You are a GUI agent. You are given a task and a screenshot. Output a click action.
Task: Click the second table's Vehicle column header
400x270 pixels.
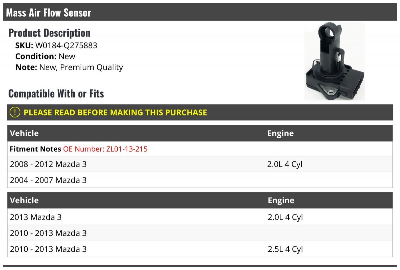24,201
